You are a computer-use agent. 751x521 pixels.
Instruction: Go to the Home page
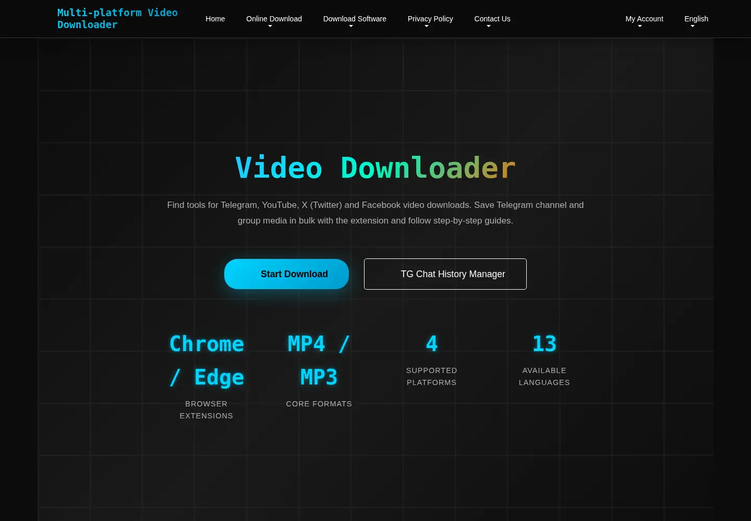[x=215, y=19]
